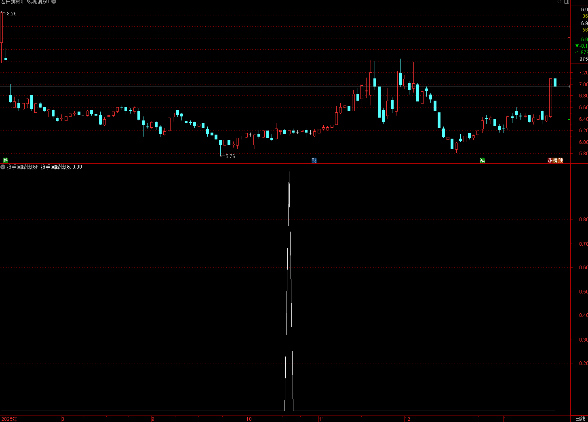Click the 5.80 price axis label
Screen dimensions: 588x422
click(x=583, y=154)
